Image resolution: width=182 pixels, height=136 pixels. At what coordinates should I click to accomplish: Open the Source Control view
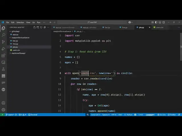pyautogui.click(x=3, y=42)
